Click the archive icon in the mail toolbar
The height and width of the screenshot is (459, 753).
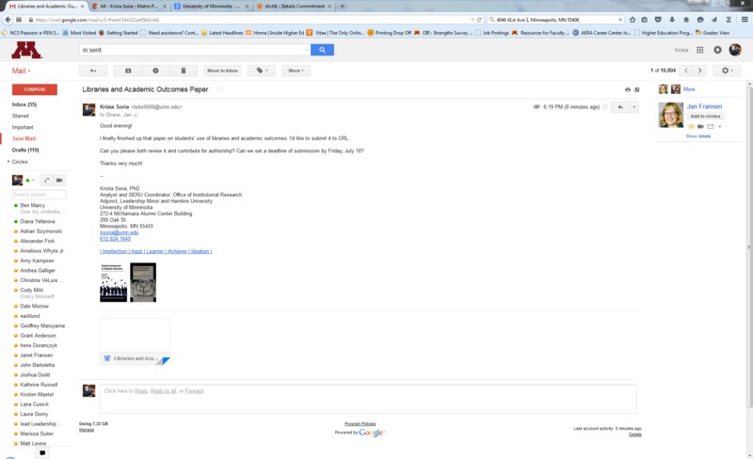(128, 71)
